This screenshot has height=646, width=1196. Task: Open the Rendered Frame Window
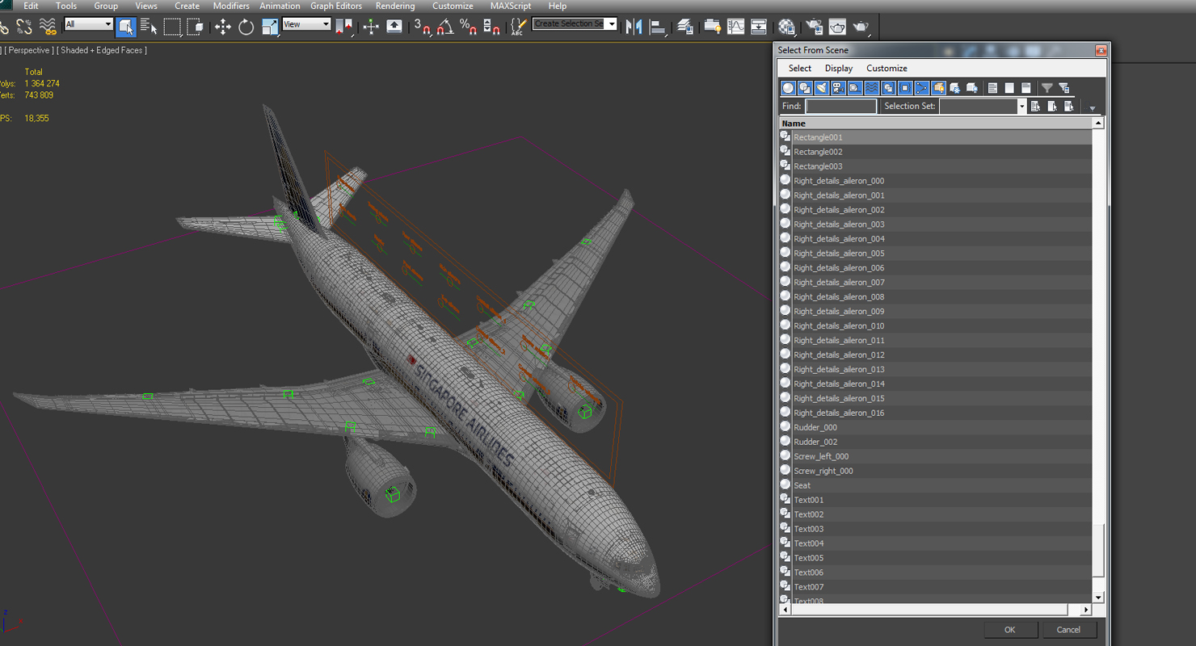pos(837,27)
